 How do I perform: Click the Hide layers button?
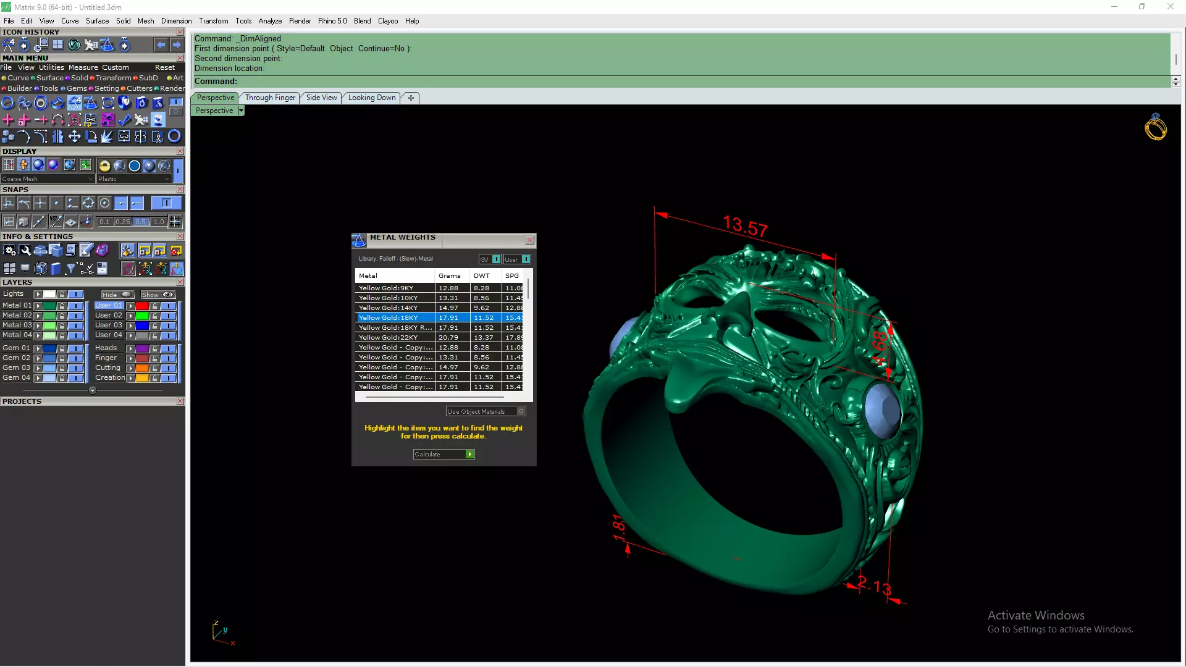[x=117, y=295]
